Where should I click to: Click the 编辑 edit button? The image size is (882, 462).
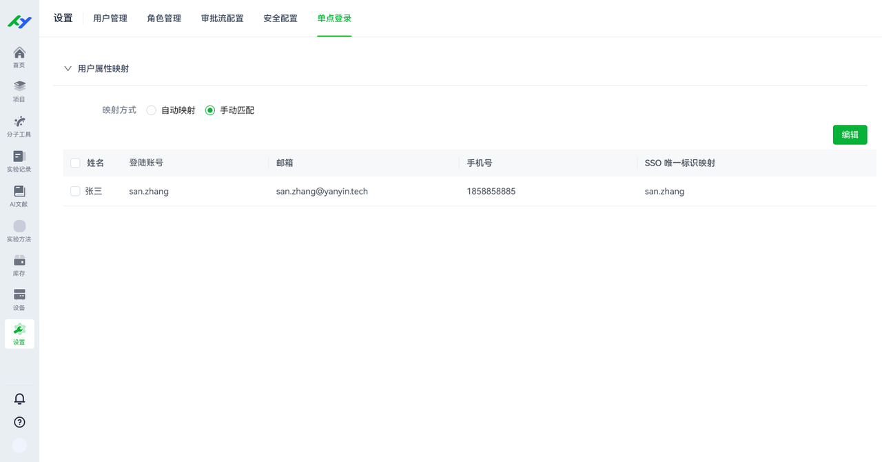[x=850, y=134]
